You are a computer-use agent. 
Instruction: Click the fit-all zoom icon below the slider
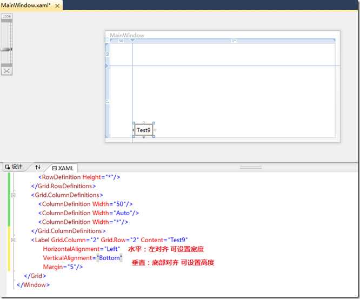click(x=6, y=71)
